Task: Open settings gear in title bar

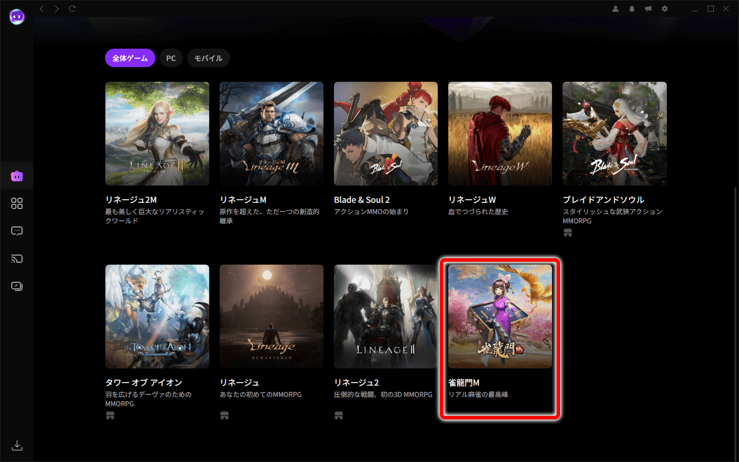Action: pyautogui.click(x=665, y=9)
